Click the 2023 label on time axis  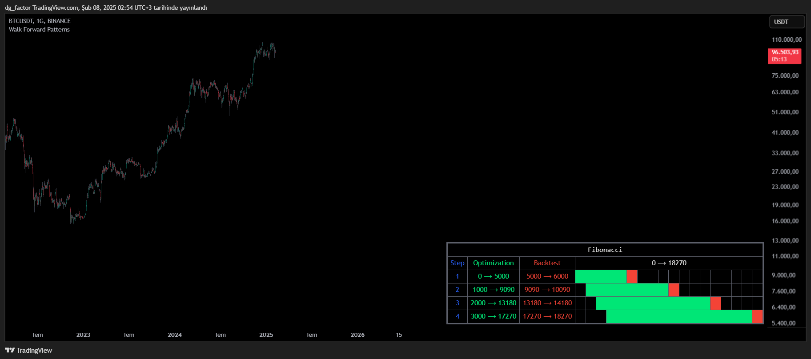point(83,335)
